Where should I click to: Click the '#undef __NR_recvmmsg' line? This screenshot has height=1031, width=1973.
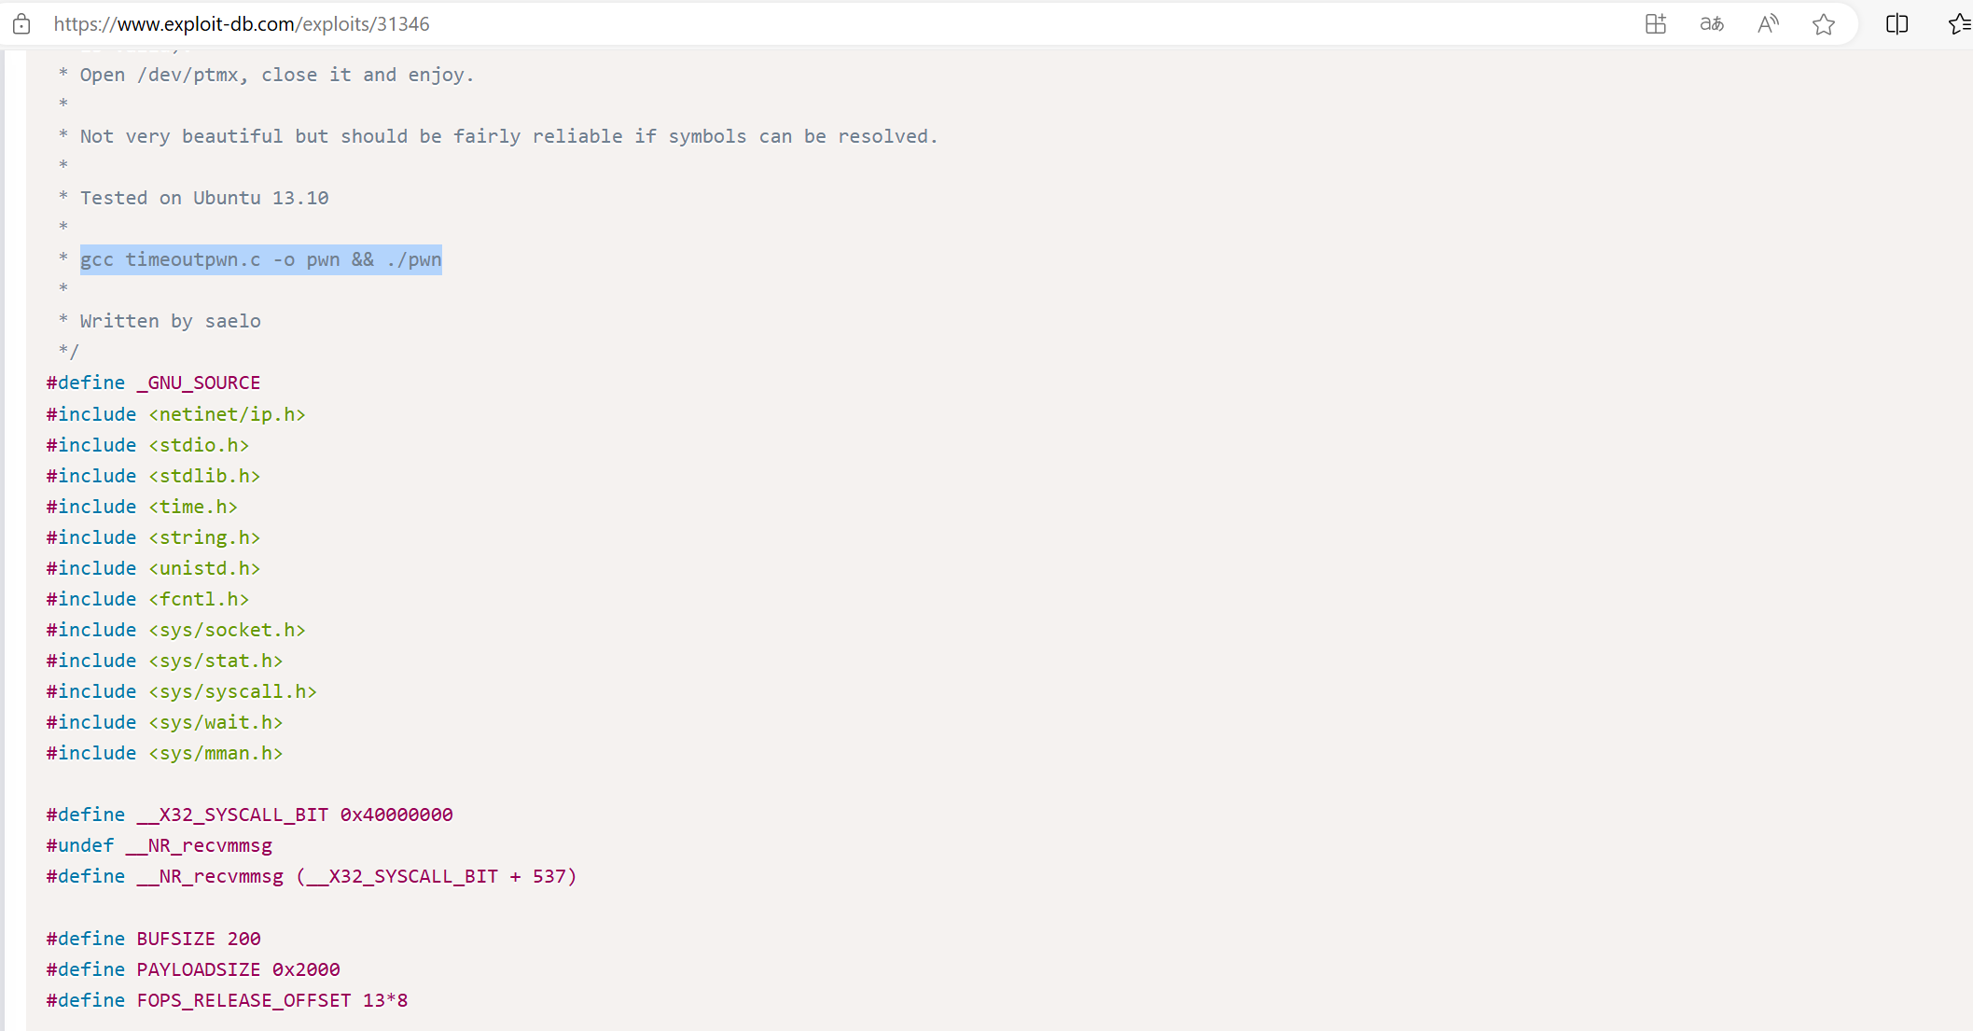tap(160, 845)
